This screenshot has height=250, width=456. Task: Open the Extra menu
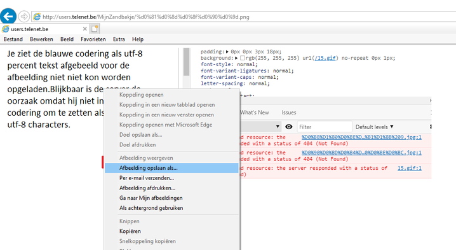coord(119,39)
